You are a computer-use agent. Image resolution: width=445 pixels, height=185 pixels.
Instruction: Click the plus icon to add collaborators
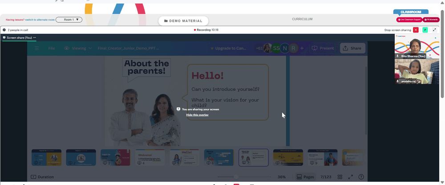pyautogui.click(x=302, y=48)
